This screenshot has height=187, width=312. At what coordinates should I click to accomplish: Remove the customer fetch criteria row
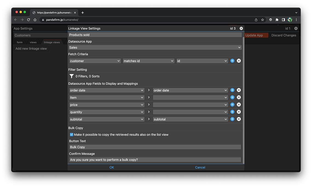click(x=239, y=61)
